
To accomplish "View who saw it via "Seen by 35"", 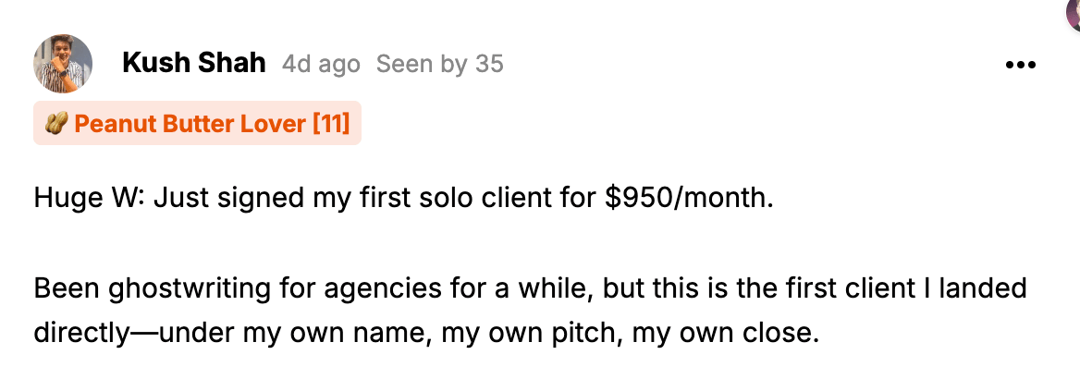I will tap(439, 64).
